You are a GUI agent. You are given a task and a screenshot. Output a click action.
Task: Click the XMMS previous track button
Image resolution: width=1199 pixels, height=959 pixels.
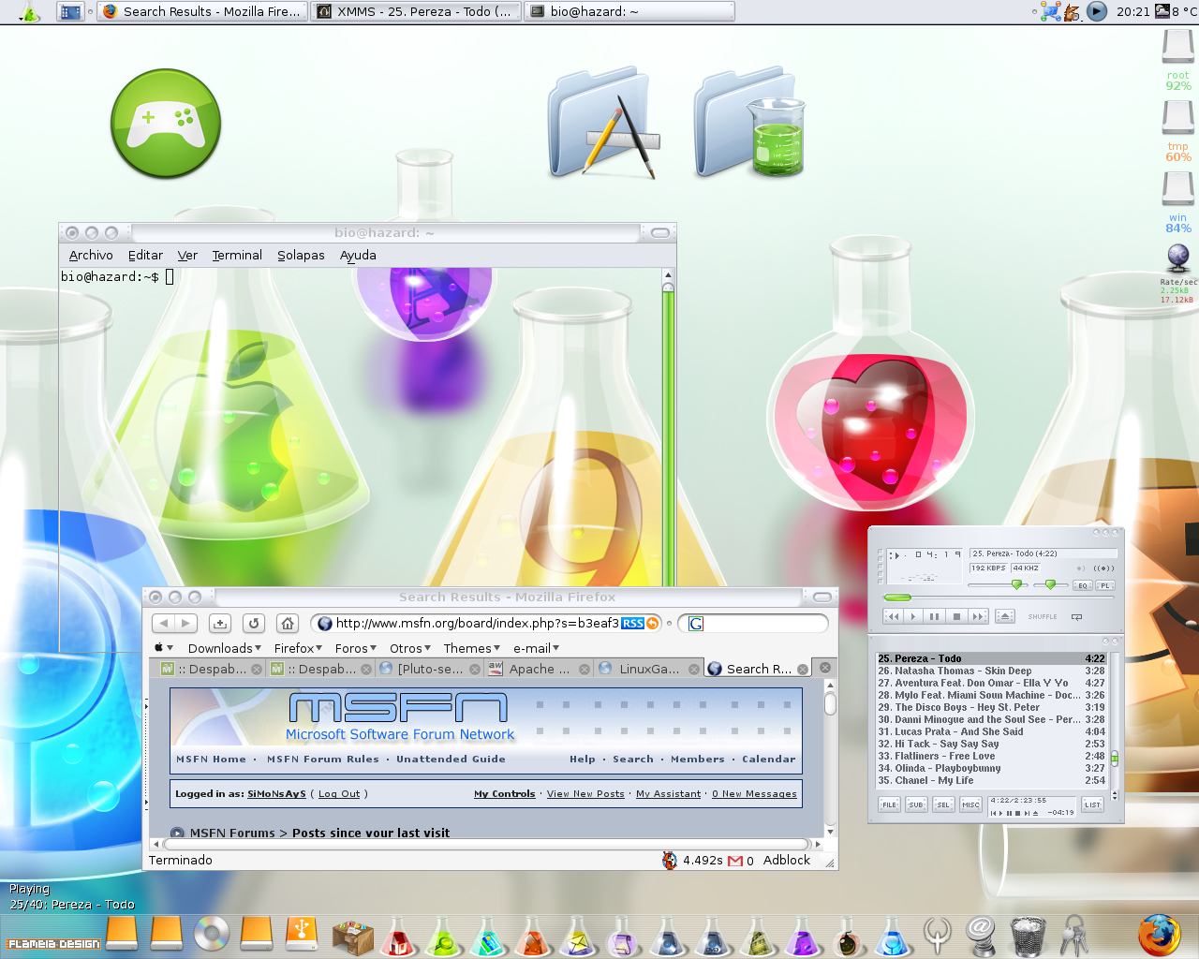(x=893, y=616)
